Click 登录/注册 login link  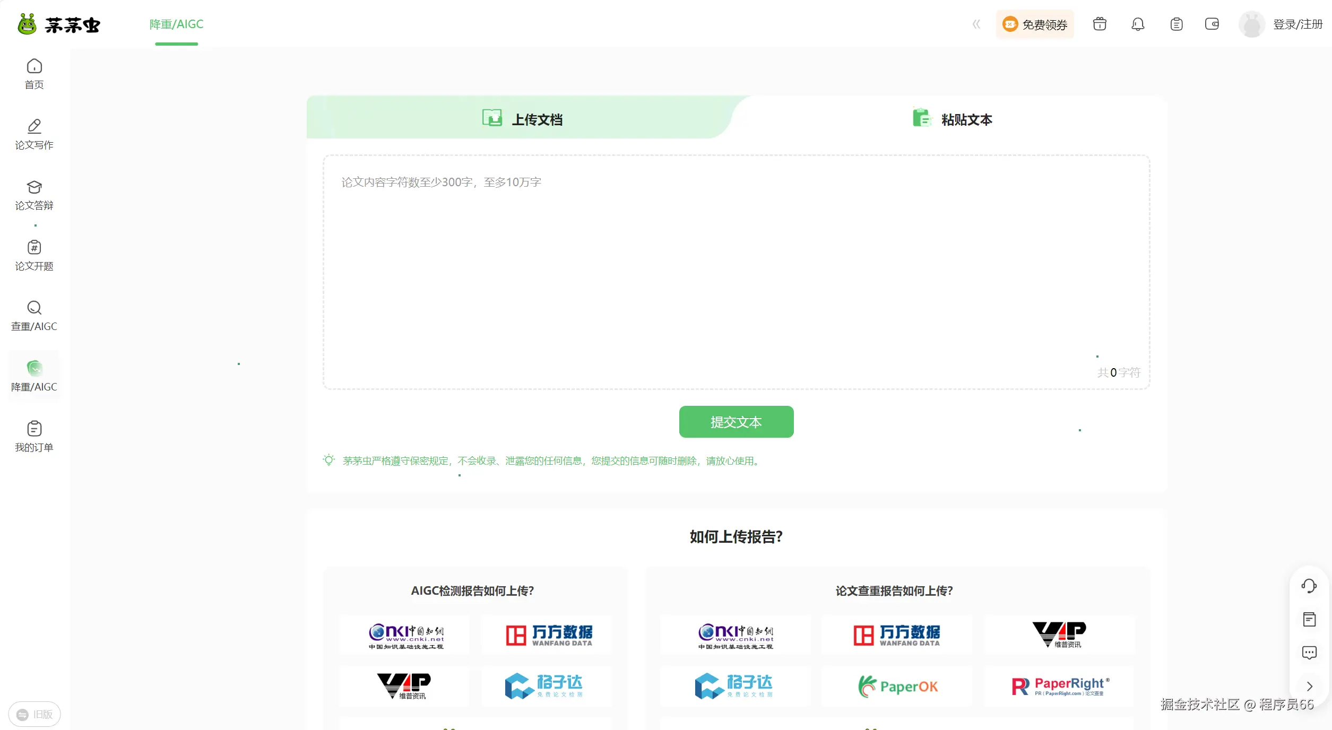pos(1298,24)
